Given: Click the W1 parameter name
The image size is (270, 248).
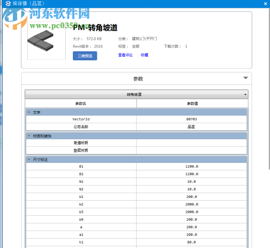Looking at the screenshot, I should click(x=81, y=197).
